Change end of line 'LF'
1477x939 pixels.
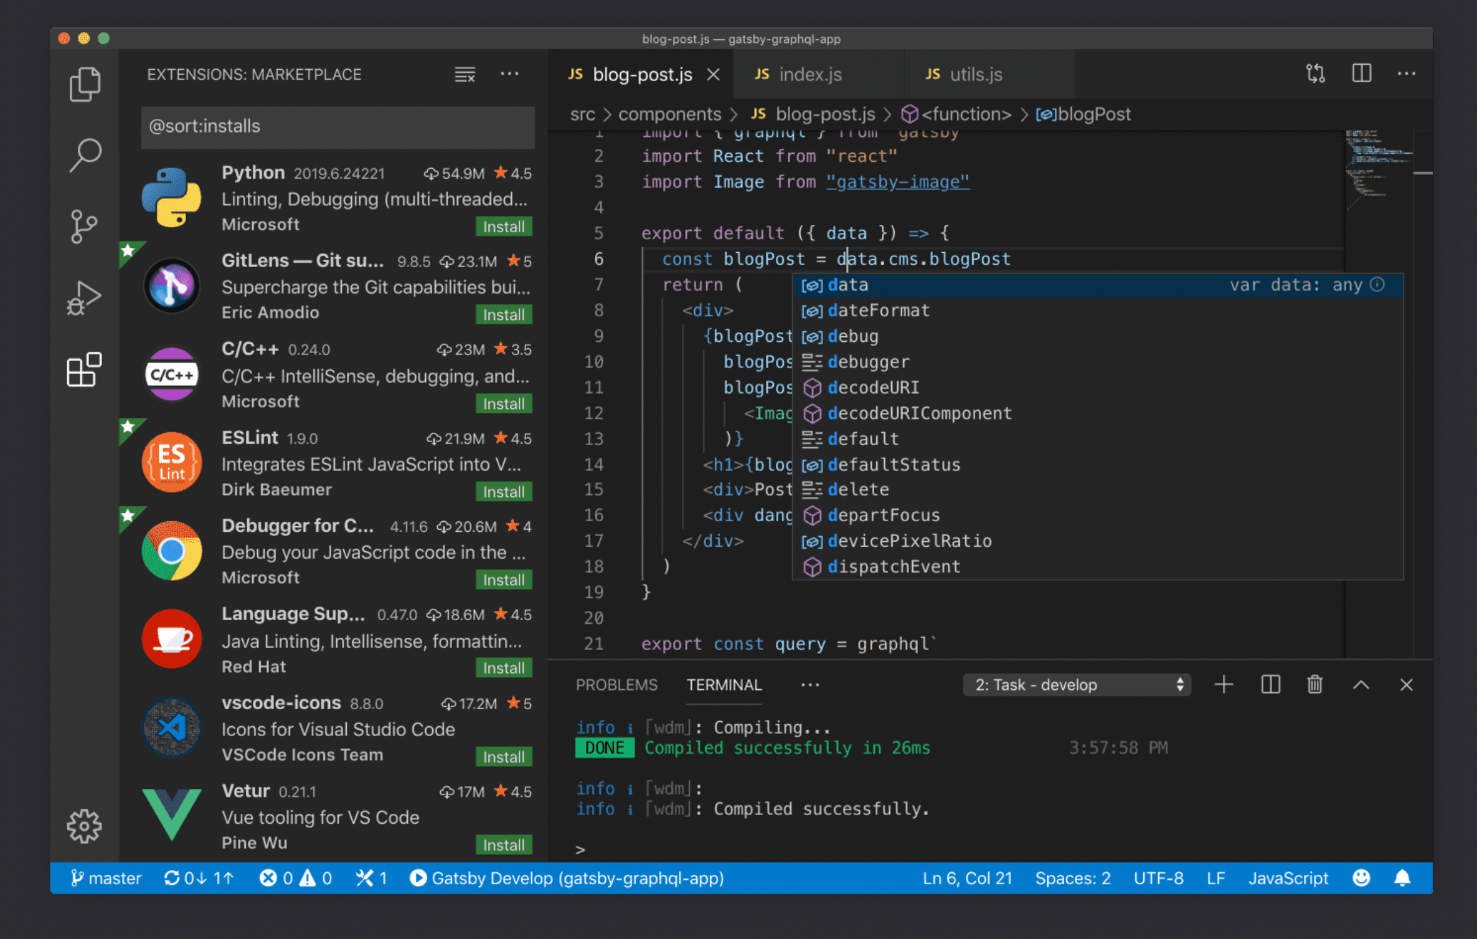[x=1215, y=878]
